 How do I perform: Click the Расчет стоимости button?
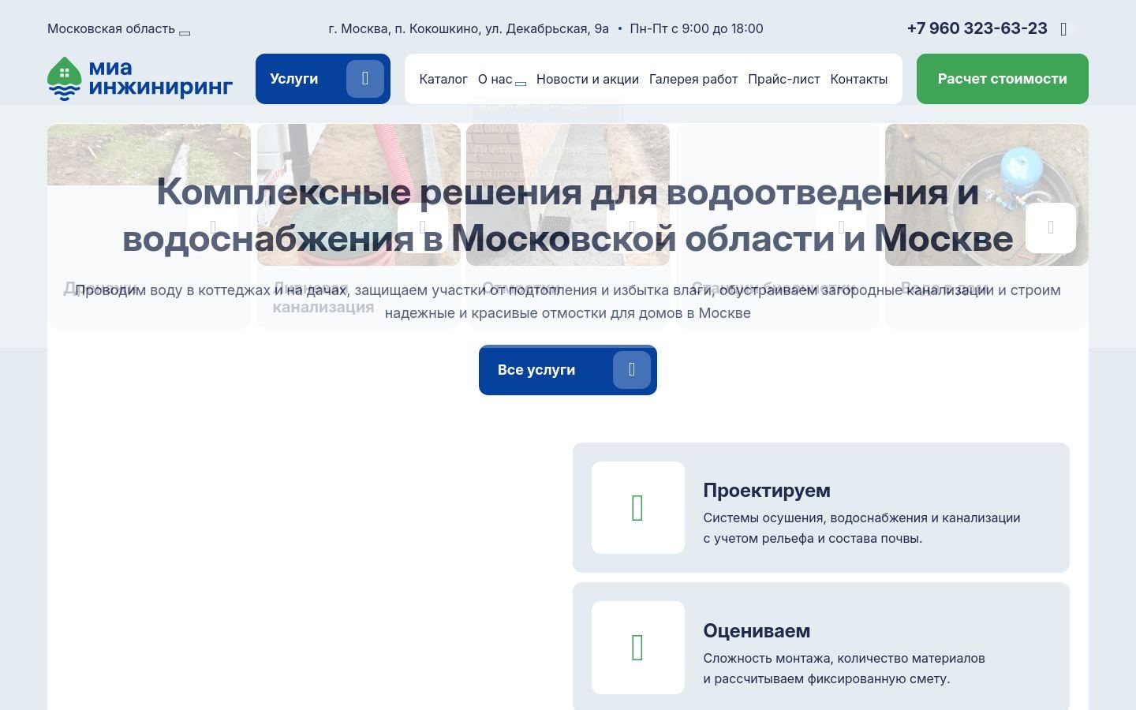(x=1003, y=79)
